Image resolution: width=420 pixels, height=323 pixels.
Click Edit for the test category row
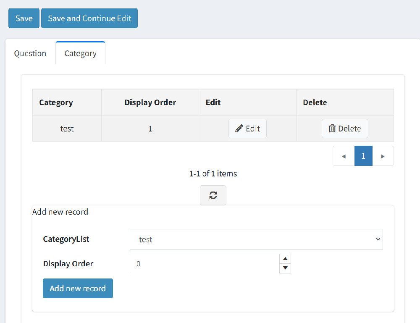(247, 129)
